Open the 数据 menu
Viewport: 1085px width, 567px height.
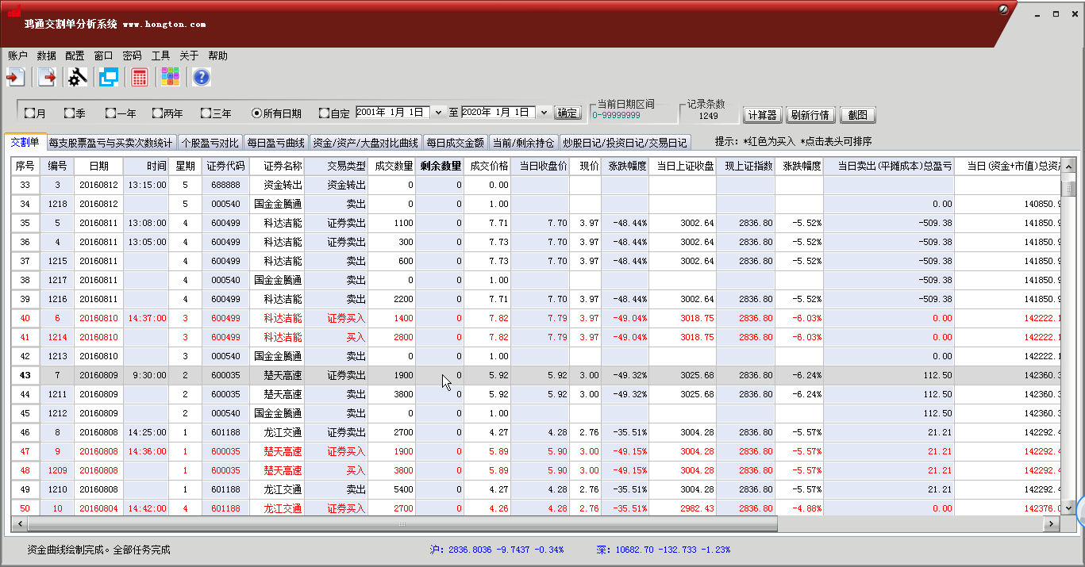46,56
